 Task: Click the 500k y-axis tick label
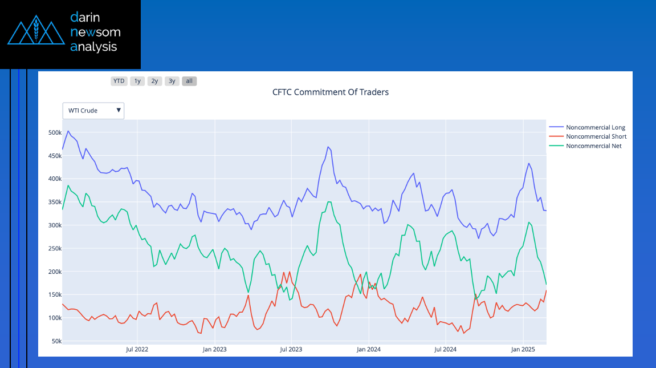55,132
